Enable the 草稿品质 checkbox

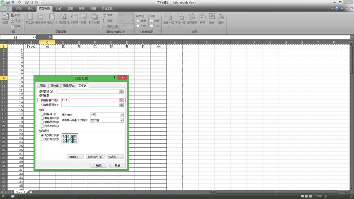42,122
